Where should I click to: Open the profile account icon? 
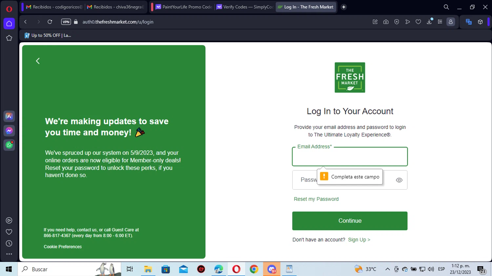point(451,22)
